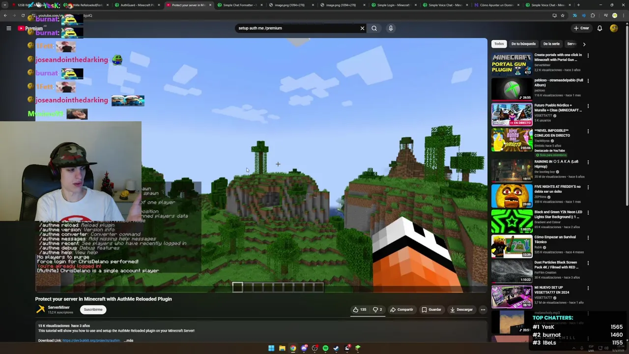Viewport: 629px width, 354px height.
Task: Open a new browser tab with plus
Action: (x=578, y=5)
